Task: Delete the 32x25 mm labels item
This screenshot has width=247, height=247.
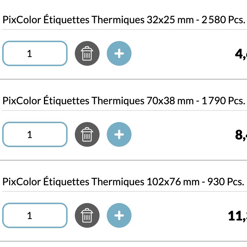Action: (x=87, y=54)
